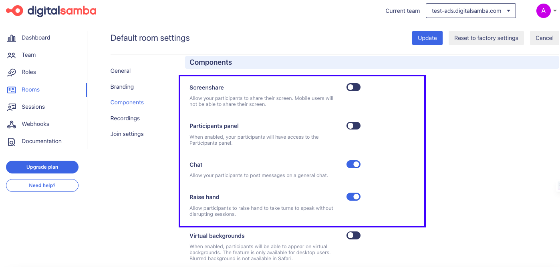Viewport: 560px width, 267px height.
Task: Click the Upgrade plan button
Action: pos(42,167)
